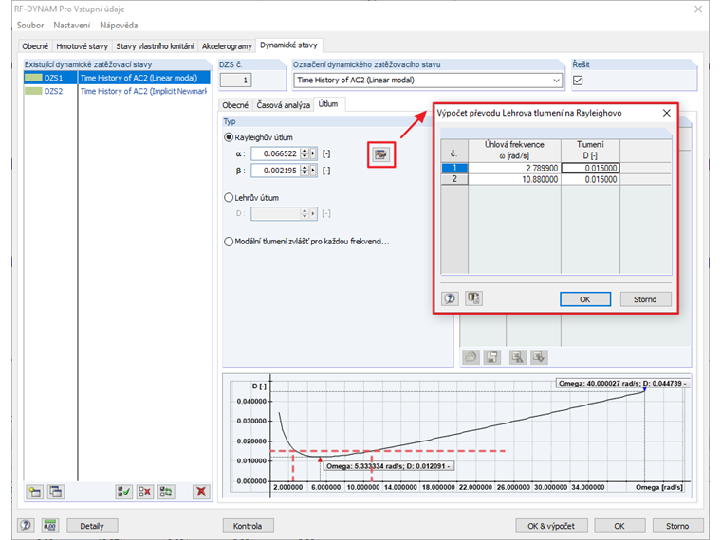
Task: Open beta value side arrow menu
Action: (x=313, y=171)
